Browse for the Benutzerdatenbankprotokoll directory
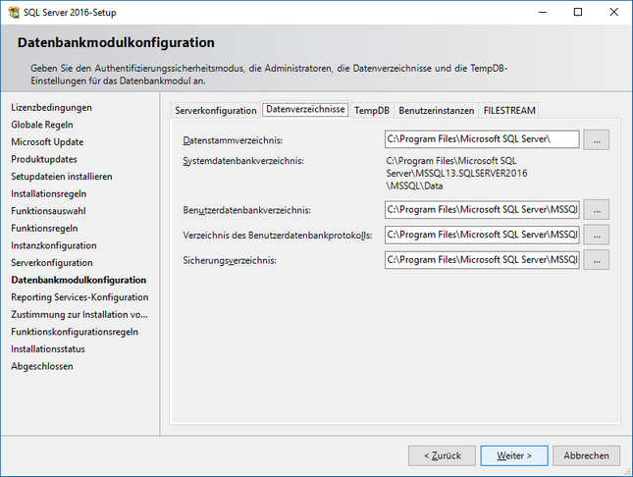The height and width of the screenshot is (477, 633). (597, 236)
